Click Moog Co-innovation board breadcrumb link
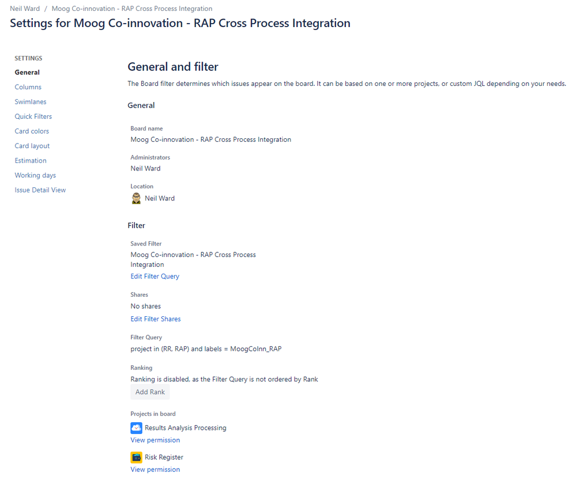This screenshot has height=488, width=576. click(132, 9)
